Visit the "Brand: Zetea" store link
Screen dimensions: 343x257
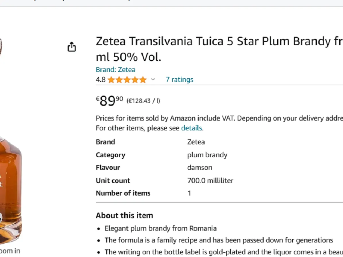(115, 70)
